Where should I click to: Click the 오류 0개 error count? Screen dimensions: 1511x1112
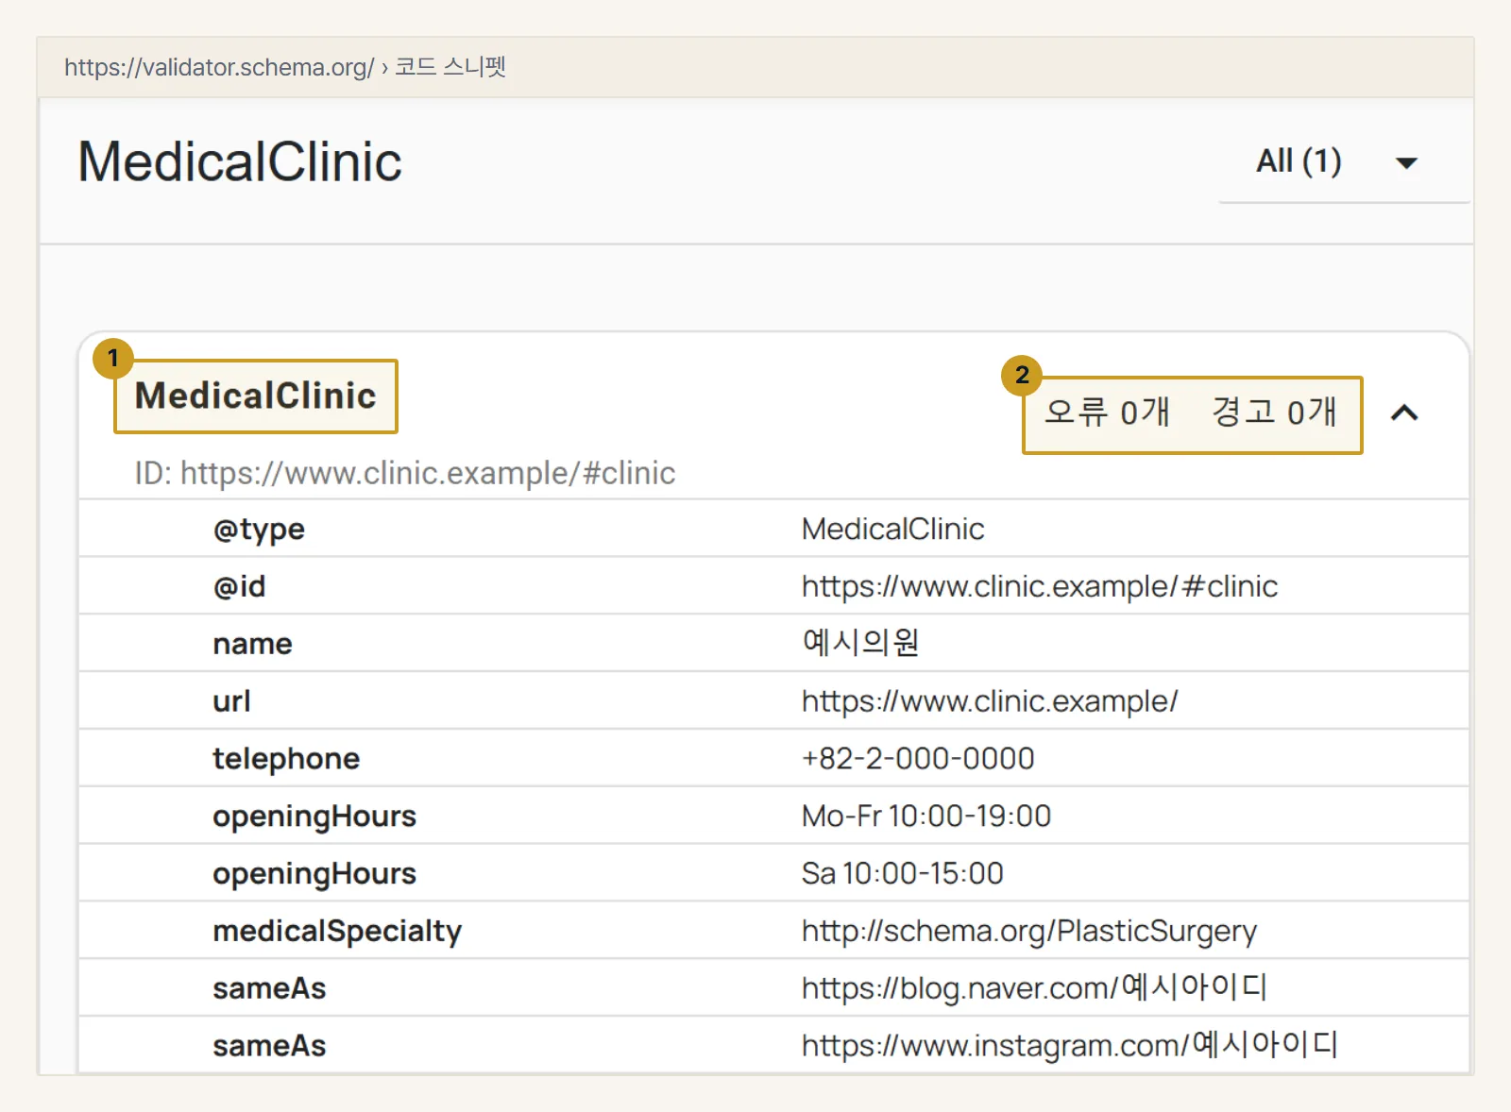click(x=1107, y=413)
